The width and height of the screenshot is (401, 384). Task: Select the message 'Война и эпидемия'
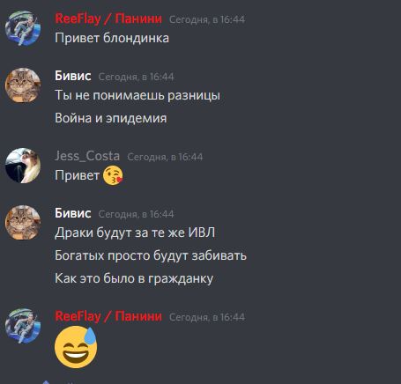[111, 118]
